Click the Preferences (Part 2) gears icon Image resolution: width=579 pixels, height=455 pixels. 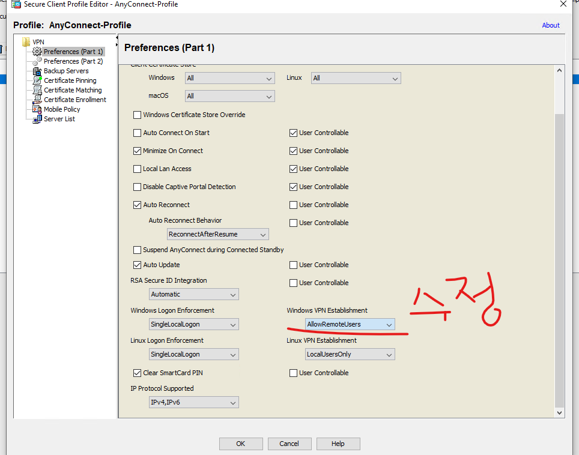click(x=37, y=61)
